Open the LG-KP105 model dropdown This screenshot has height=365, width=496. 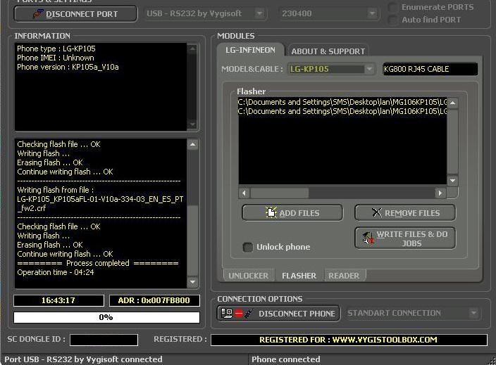(x=369, y=69)
